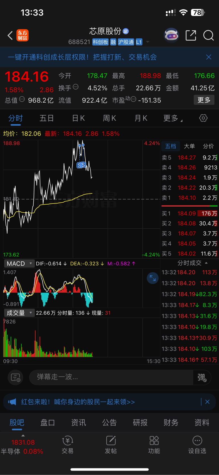Switch to the 大单 tab
219x475 pixels.
click(x=189, y=146)
